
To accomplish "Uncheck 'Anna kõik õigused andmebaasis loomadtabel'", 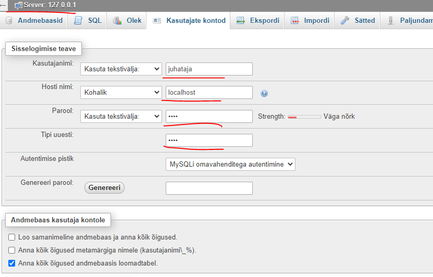I will [x=11, y=263].
